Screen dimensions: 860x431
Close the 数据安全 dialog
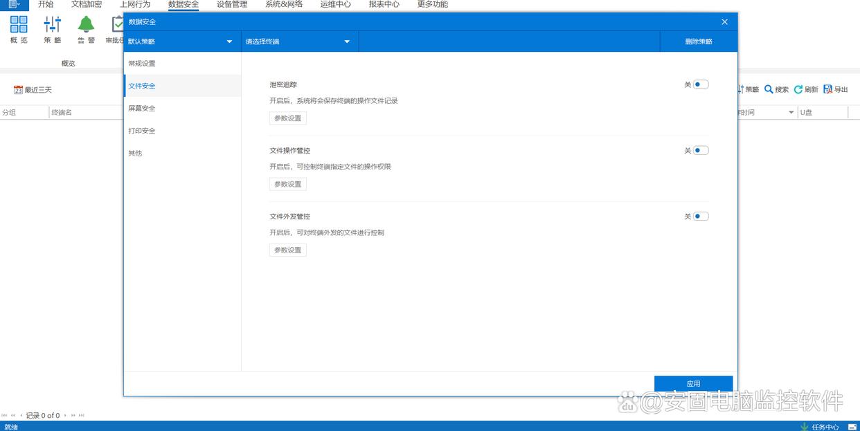[724, 22]
